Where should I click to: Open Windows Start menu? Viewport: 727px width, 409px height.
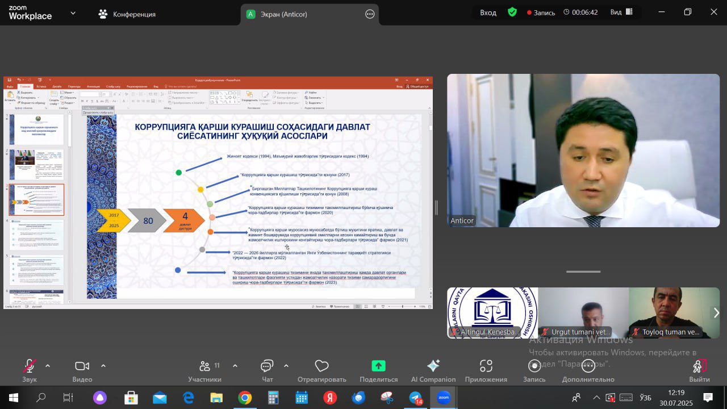tap(14, 398)
